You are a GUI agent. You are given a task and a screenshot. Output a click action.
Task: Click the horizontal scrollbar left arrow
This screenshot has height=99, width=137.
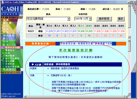25,97
